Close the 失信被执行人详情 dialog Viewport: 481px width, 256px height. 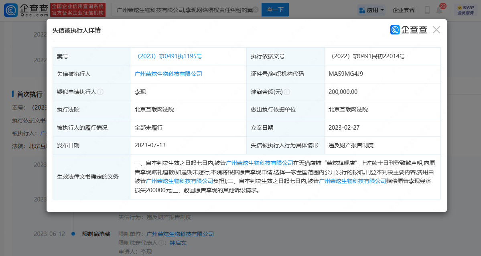pyautogui.click(x=436, y=30)
